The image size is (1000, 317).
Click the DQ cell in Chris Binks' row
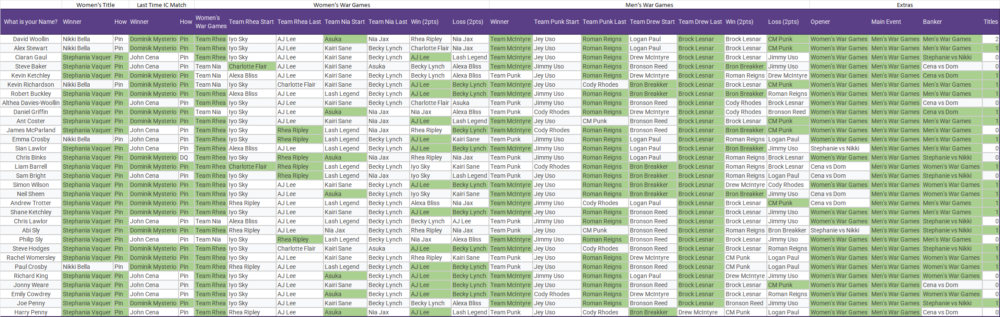point(184,157)
